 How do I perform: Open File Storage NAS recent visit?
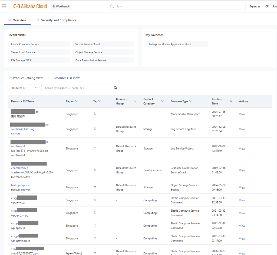click(x=39, y=60)
